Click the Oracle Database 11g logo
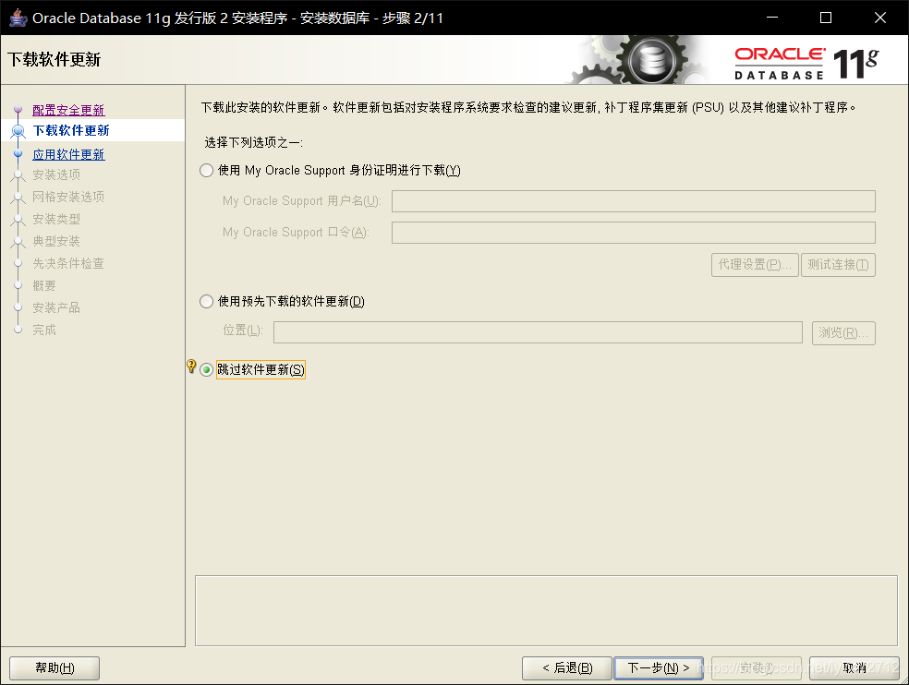Image resolution: width=909 pixels, height=685 pixels. point(806,63)
